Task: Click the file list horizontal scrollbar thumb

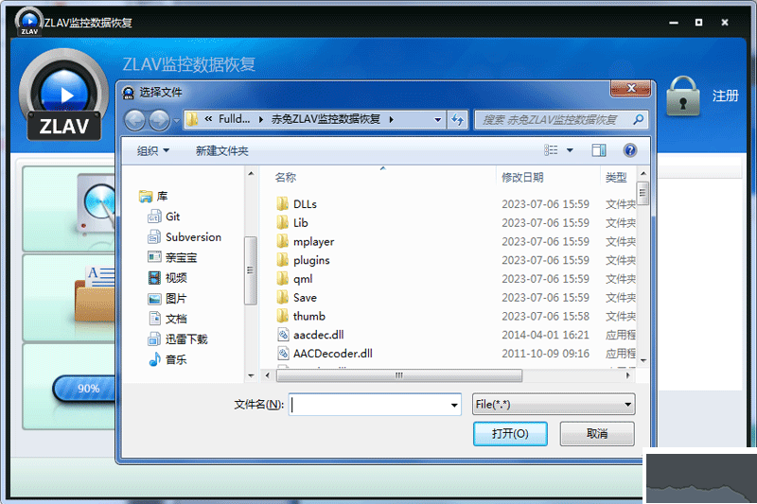Action: tap(398, 375)
